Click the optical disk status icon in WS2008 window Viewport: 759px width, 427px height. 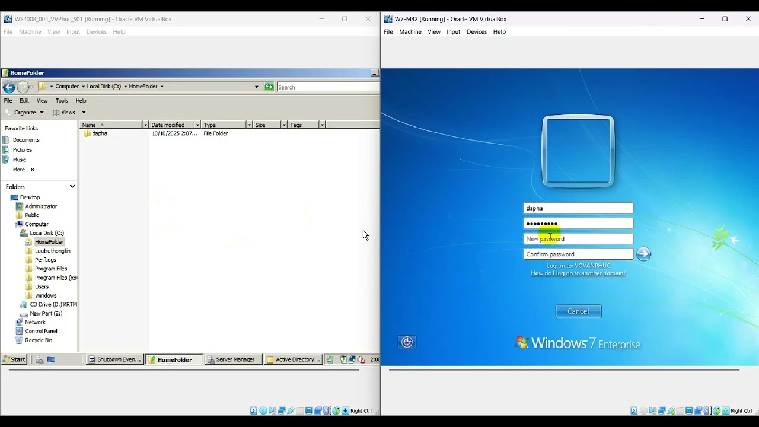(x=263, y=410)
